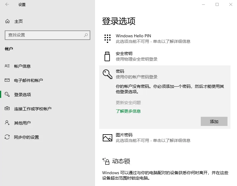Click the briefcase icon for 连接工作或学校帐户
Image resolution: width=237 pixels, height=186 pixels.
click(x=7, y=108)
